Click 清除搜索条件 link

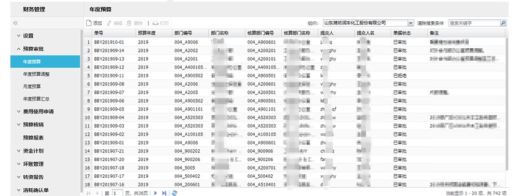pos(431,23)
